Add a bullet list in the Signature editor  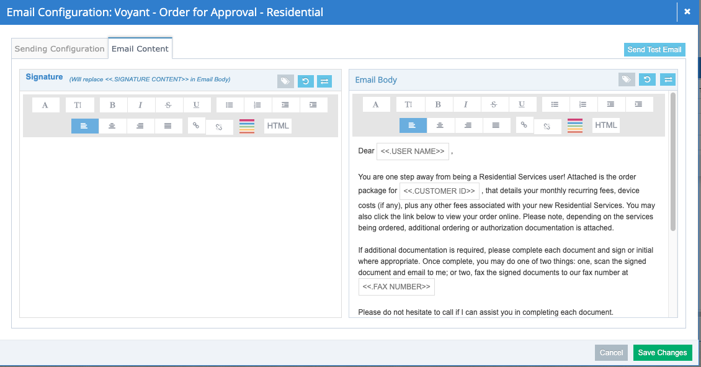pyautogui.click(x=230, y=105)
